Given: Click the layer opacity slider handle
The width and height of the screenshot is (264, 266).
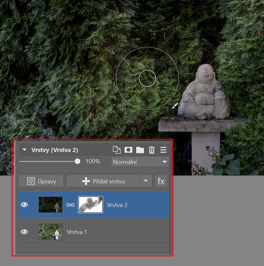Looking at the screenshot, I should [77, 162].
